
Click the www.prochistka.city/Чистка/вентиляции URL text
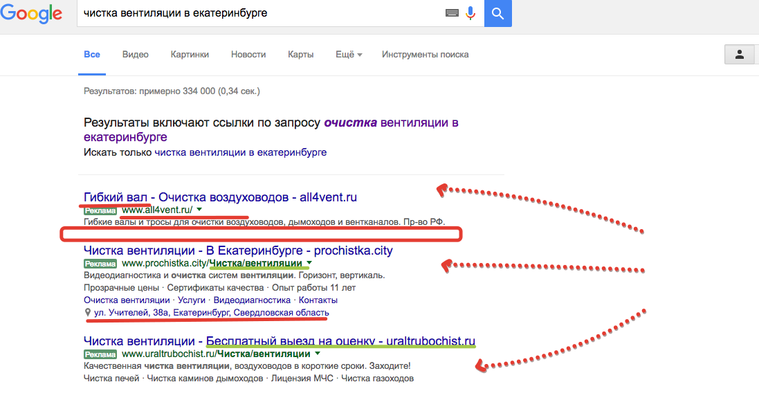(x=212, y=263)
